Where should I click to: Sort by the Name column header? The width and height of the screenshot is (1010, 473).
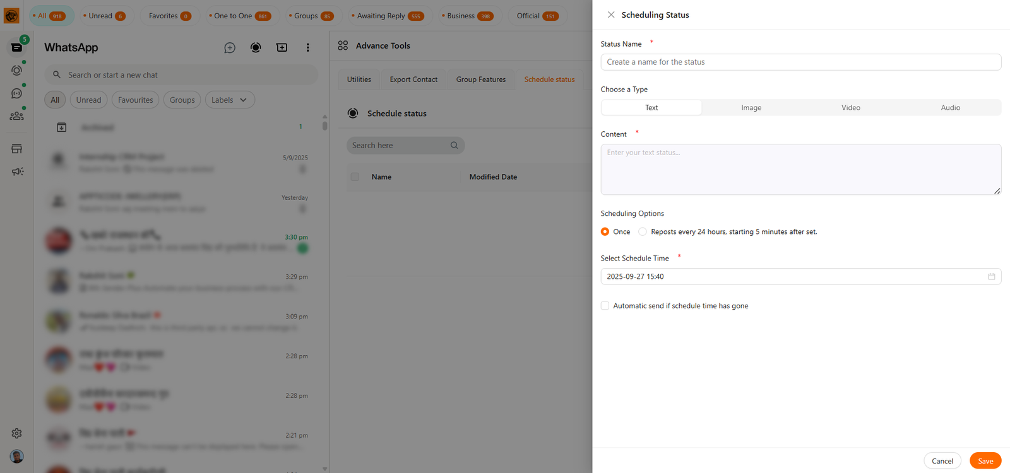click(x=381, y=177)
